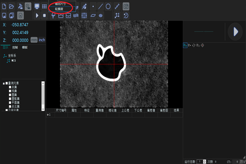Toggle the highlighted magnifier search icon

pos(20,16)
